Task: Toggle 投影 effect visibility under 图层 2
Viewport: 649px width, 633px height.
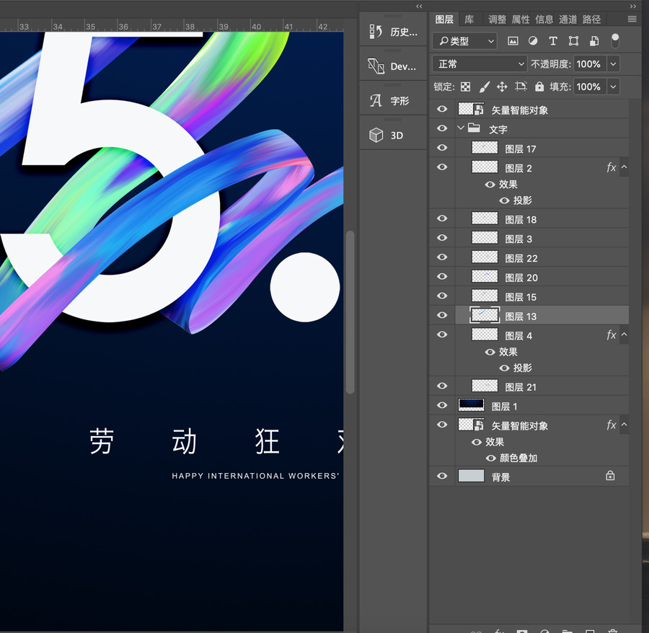Action: point(504,200)
